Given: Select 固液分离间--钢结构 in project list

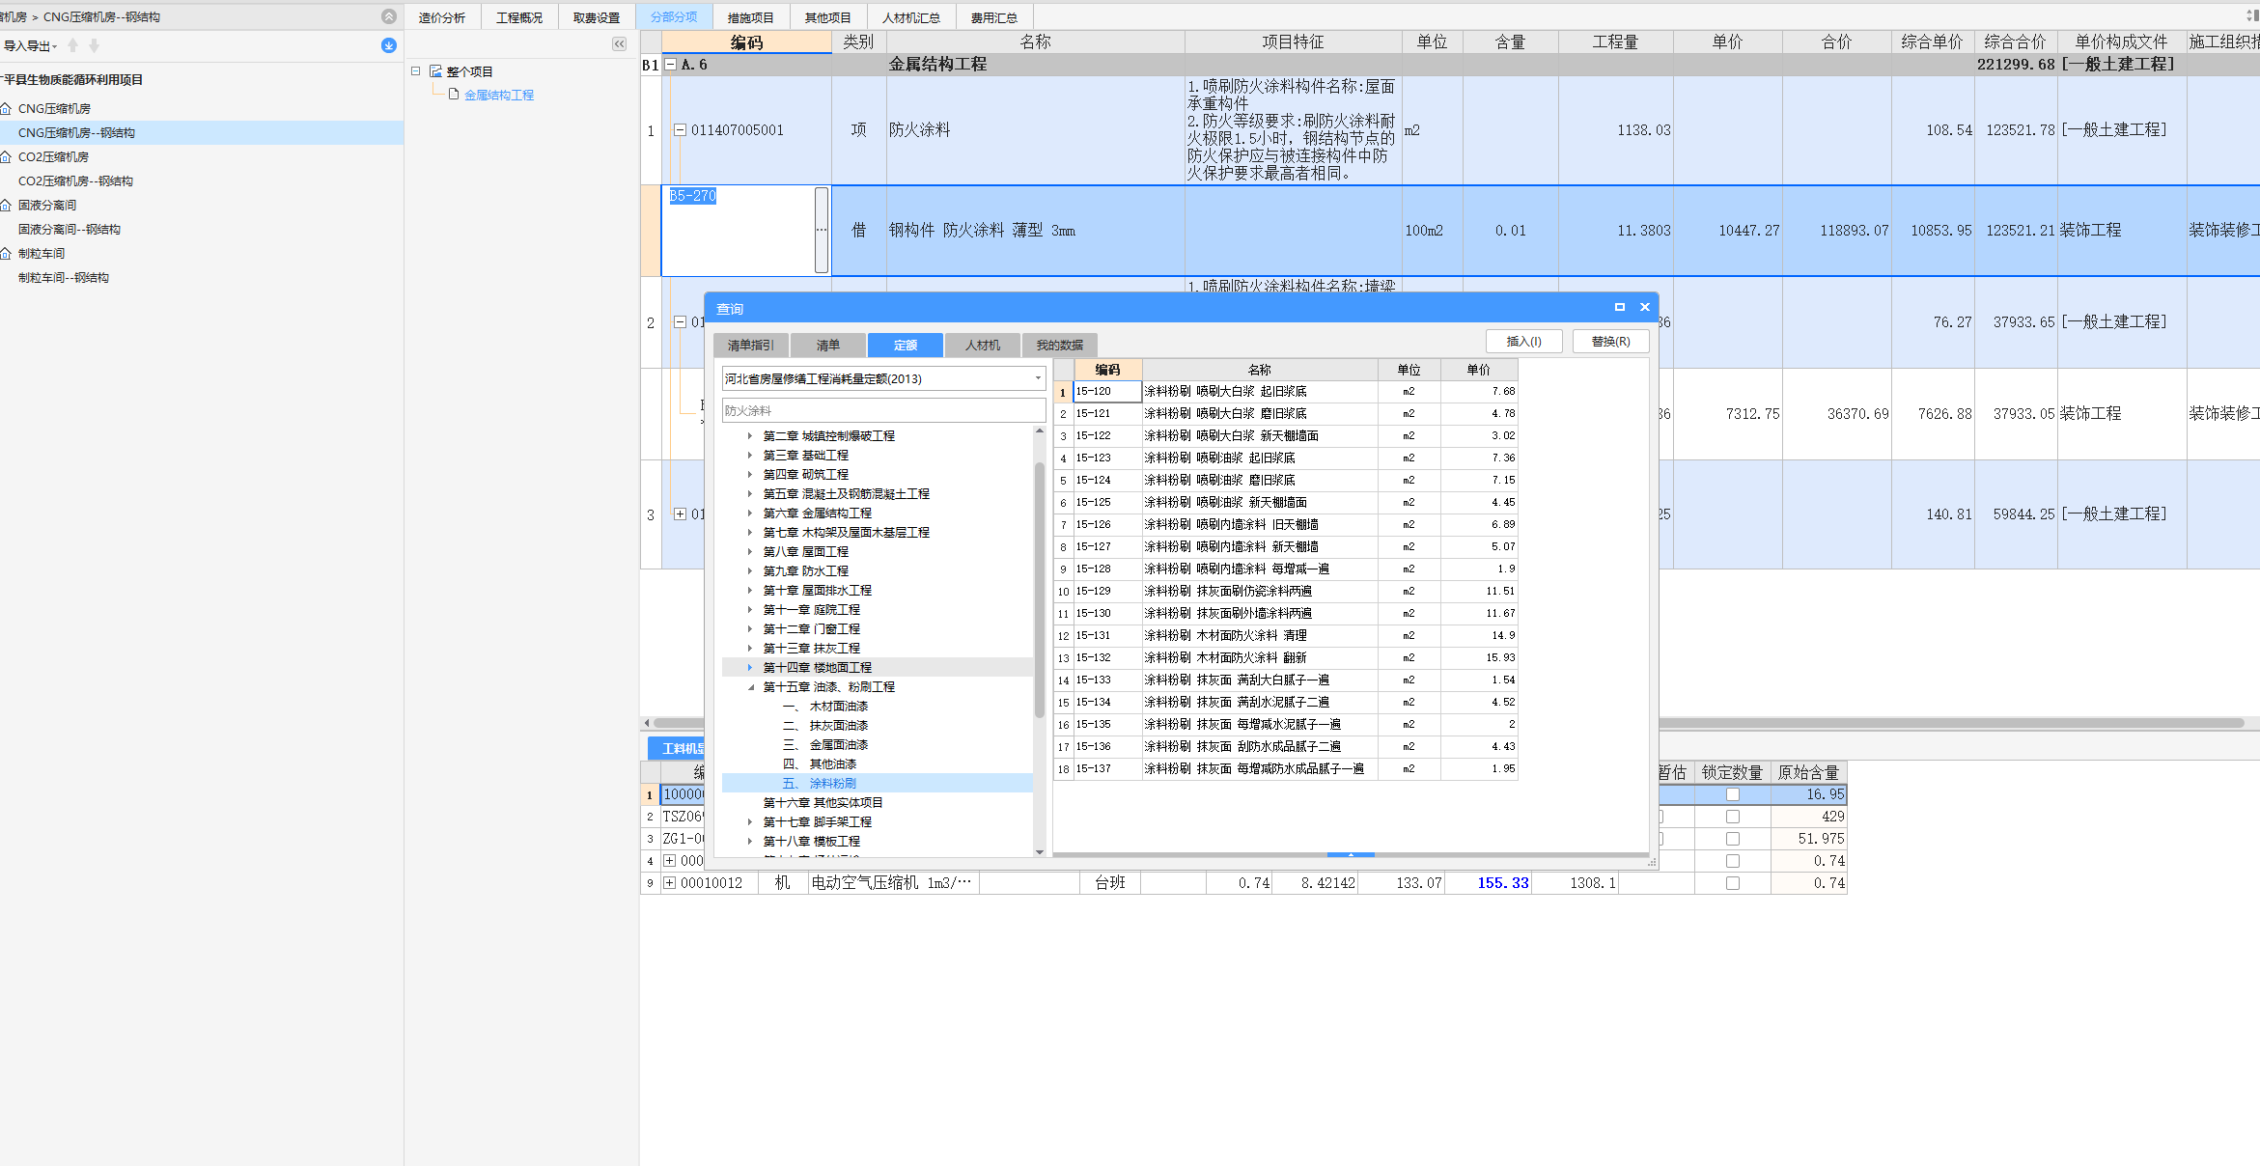Looking at the screenshot, I should [x=70, y=230].
